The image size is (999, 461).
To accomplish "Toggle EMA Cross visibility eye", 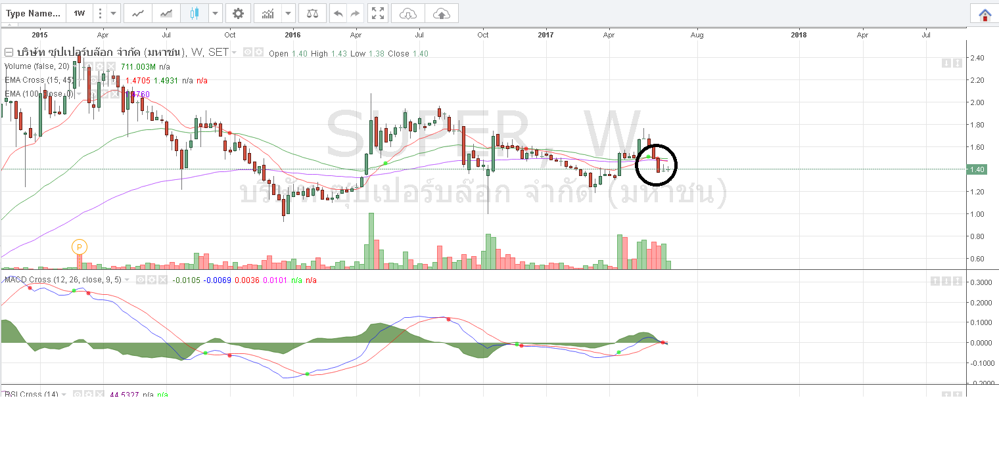I will point(93,80).
